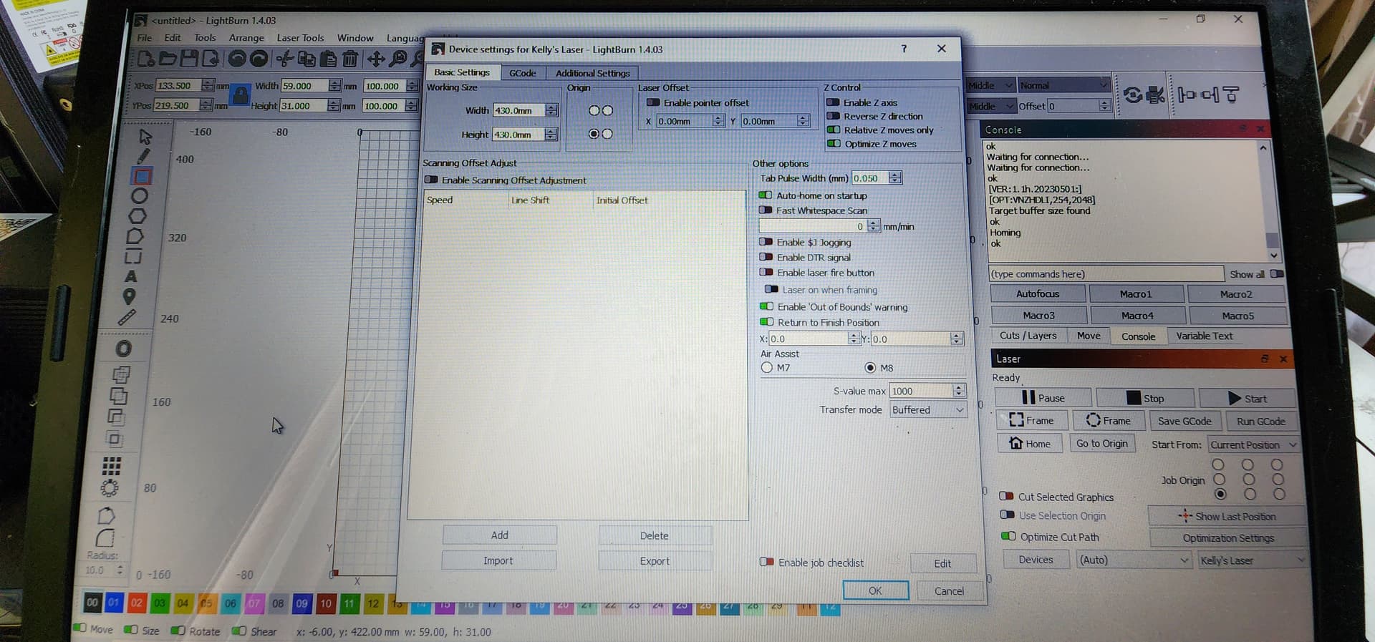
Task: Select the Pan move-arrows tool
Action: tap(376, 59)
